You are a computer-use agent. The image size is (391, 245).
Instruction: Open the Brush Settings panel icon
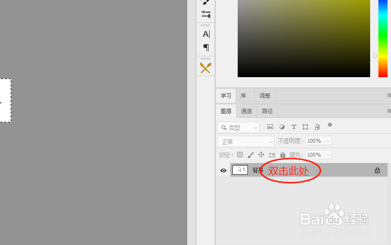coord(206,14)
